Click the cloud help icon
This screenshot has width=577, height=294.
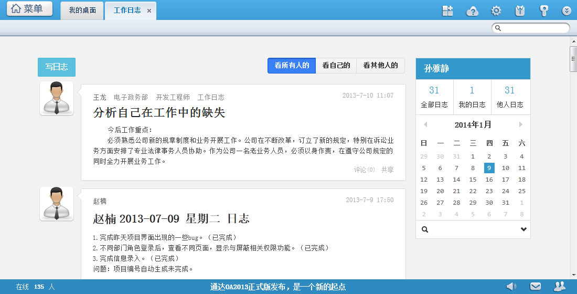tap(472, 10)
